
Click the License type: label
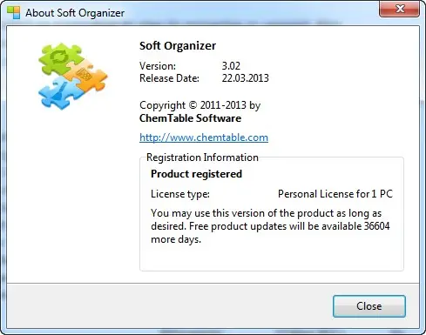click(x=180, y=194)
